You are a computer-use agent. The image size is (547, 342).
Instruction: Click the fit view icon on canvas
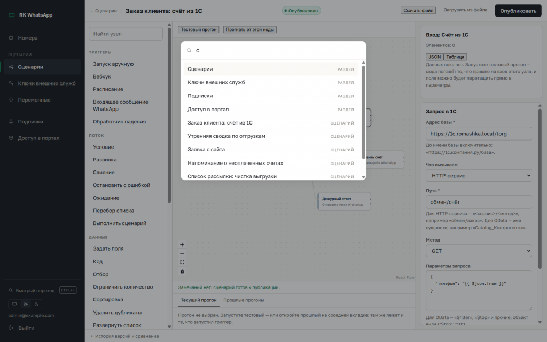pyautogui.click(x=182, y=262)
